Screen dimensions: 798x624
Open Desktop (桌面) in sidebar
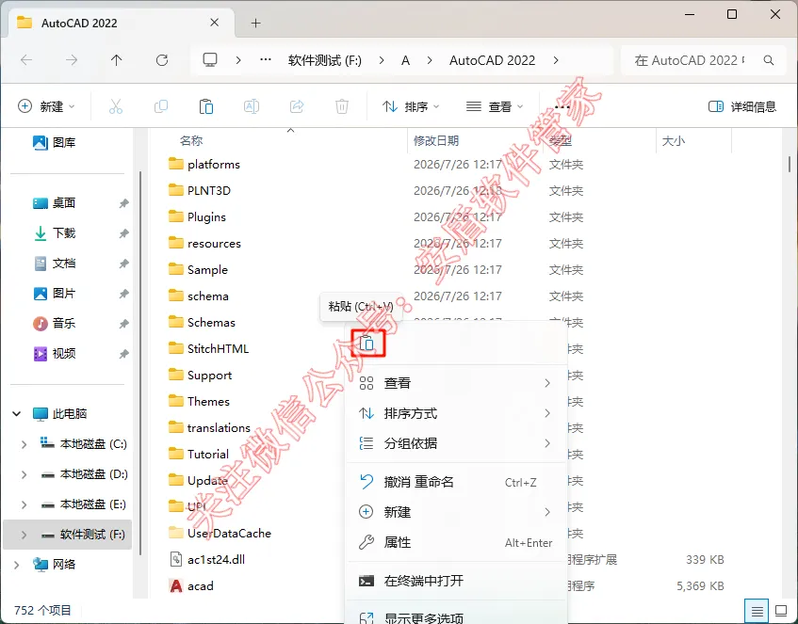click(55, 203)
